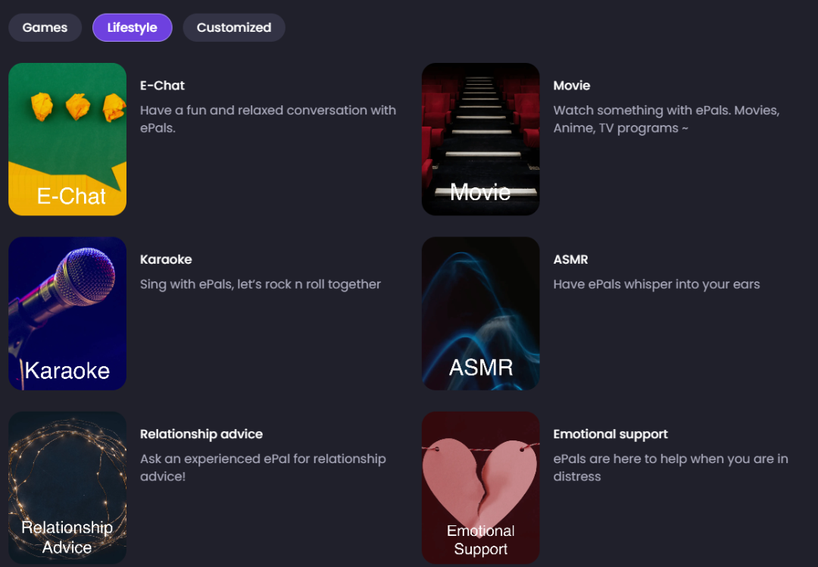Open the Customized tab
The height and width of the screenshot is (567, 818).
(x=234, y=28)
